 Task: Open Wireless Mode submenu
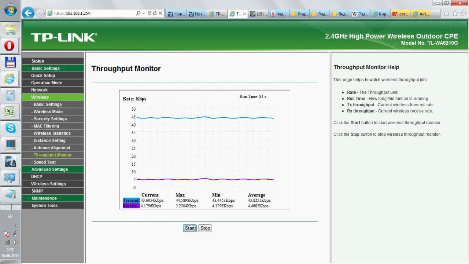tap(53, 111)
